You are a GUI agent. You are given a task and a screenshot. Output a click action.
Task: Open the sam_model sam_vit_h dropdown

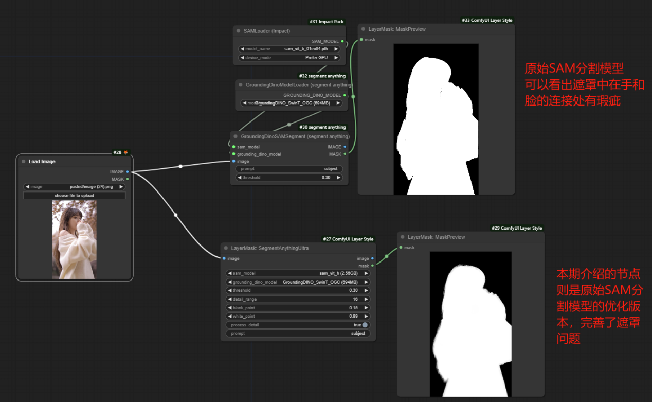[298, 273]
